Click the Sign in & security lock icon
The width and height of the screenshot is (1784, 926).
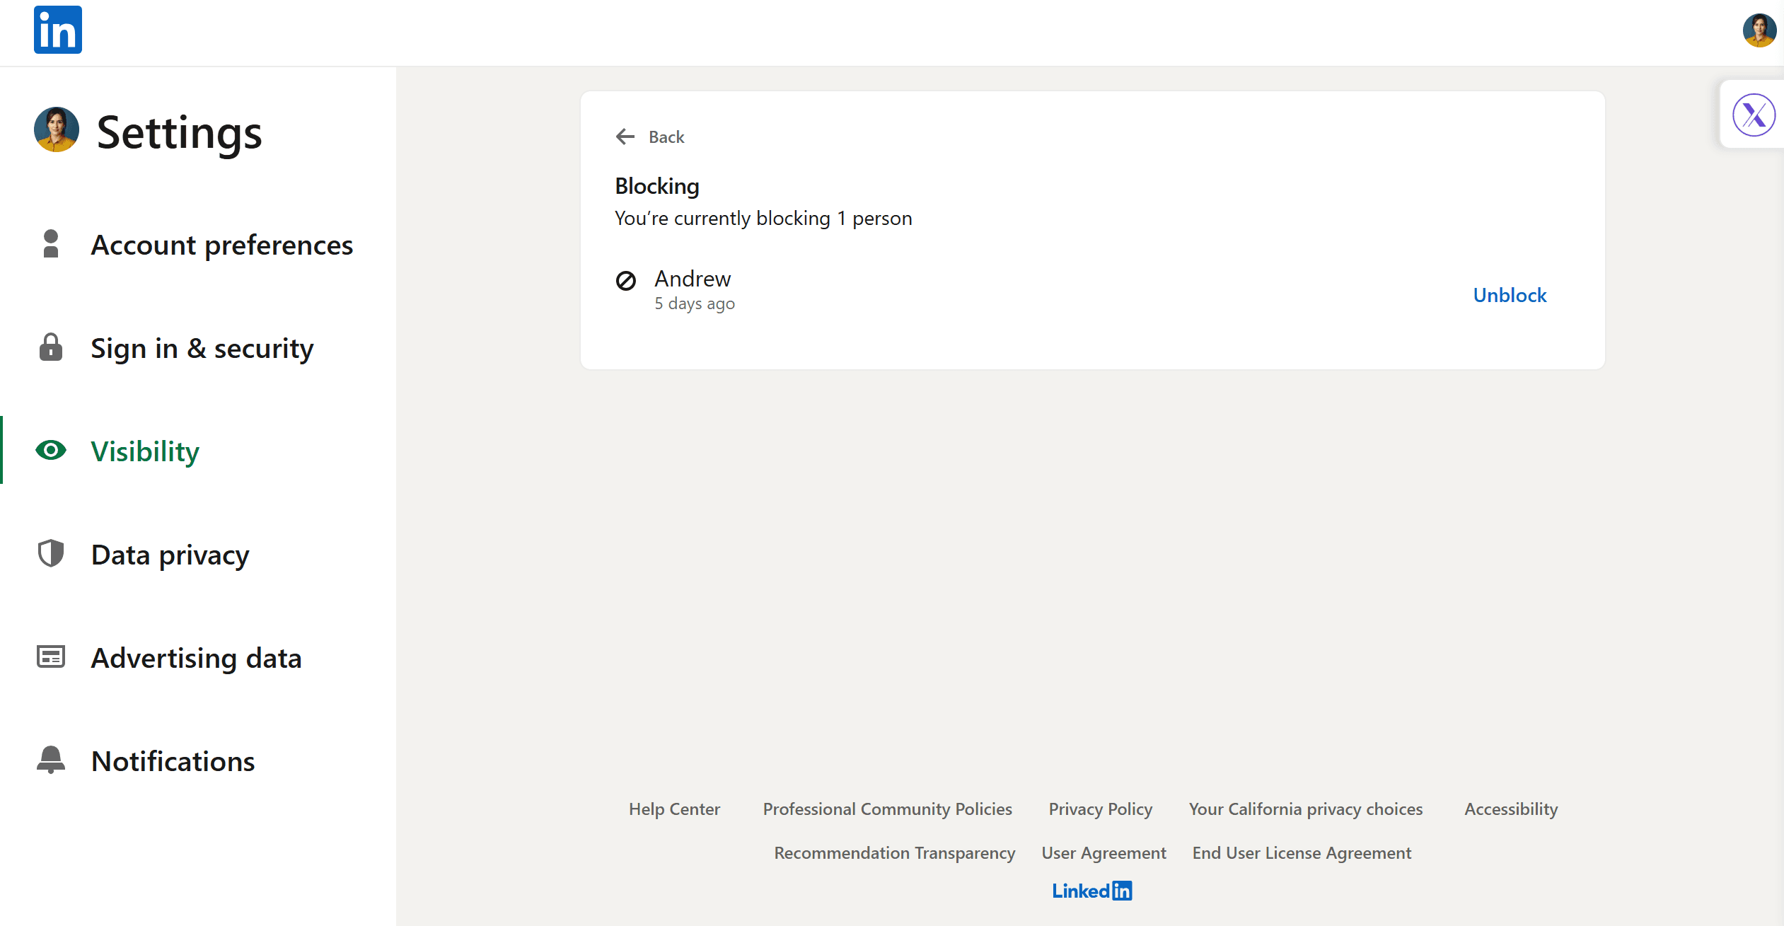click(x=51, y=347)
